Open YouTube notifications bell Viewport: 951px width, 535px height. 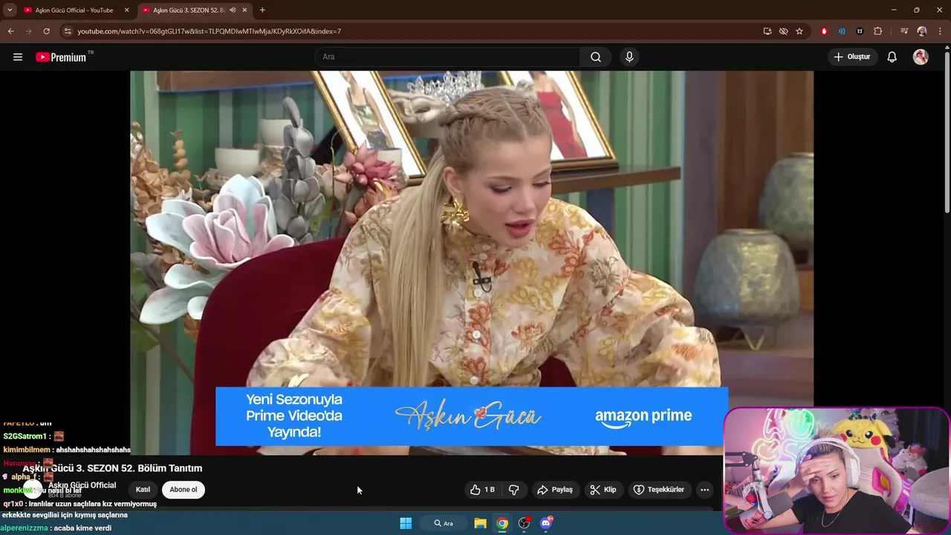(x=892, y=57)
